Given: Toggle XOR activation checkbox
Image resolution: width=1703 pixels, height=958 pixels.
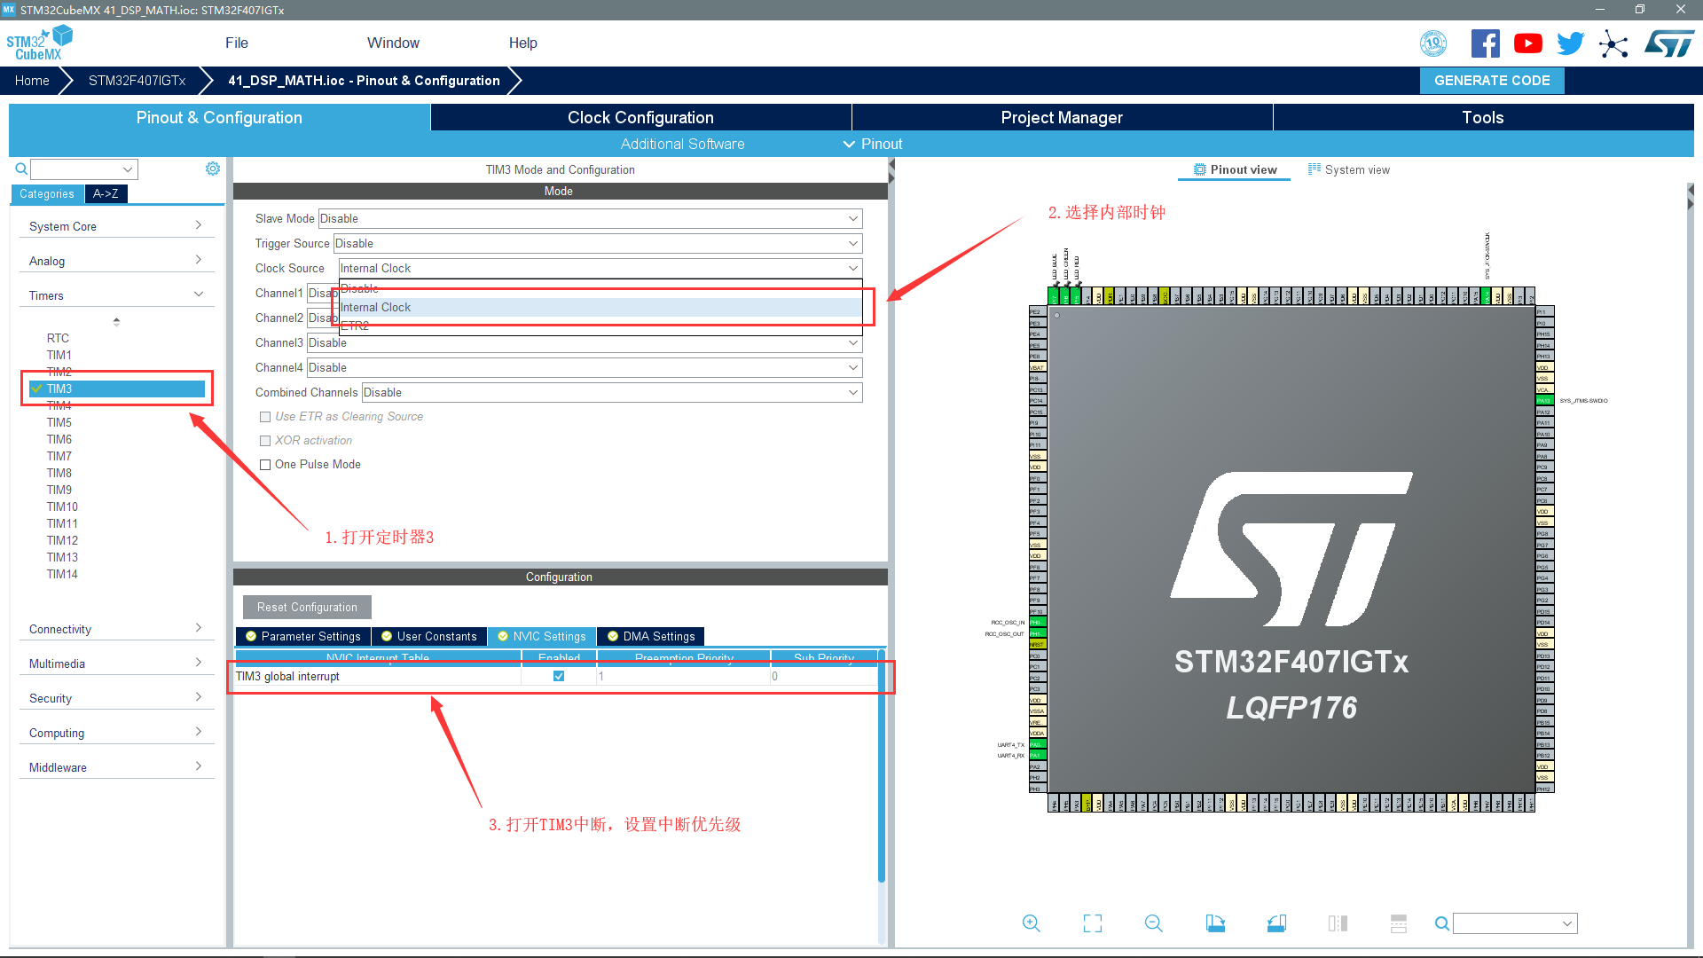Looking at the screenshot, I should [265, 441].
